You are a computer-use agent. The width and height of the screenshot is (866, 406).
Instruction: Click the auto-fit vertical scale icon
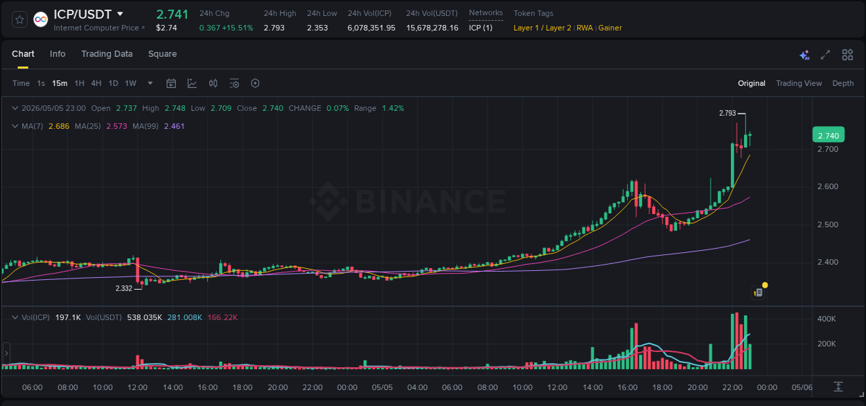tap(838, 386)
